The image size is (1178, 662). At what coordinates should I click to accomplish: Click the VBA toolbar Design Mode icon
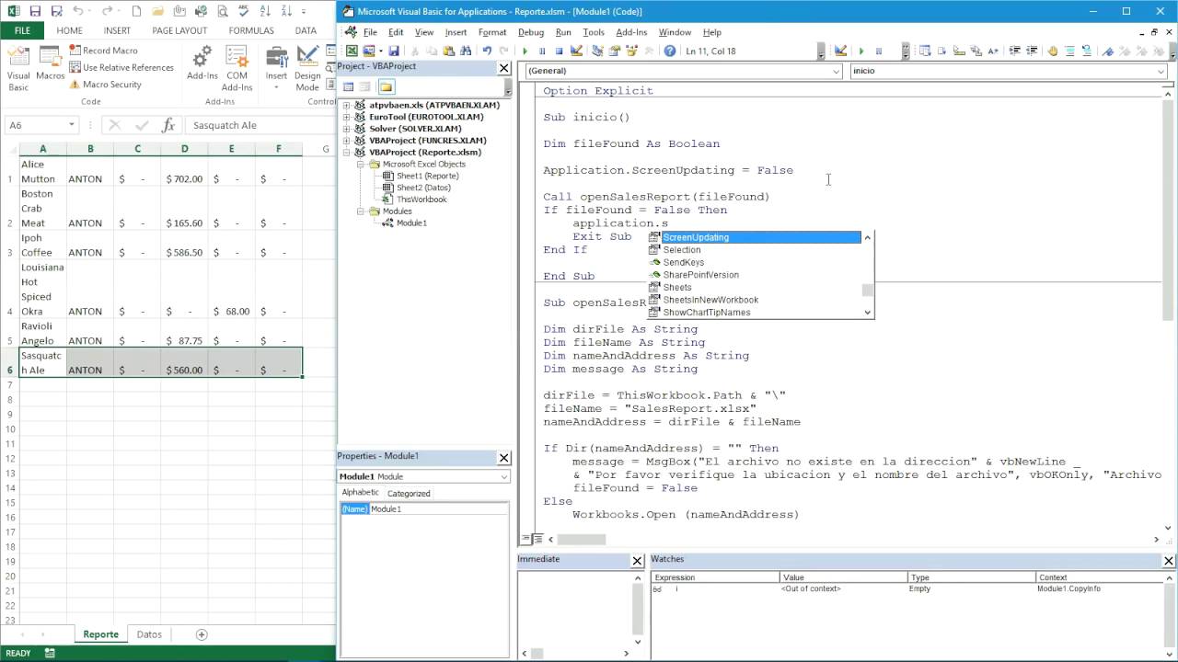click(576, 51)
